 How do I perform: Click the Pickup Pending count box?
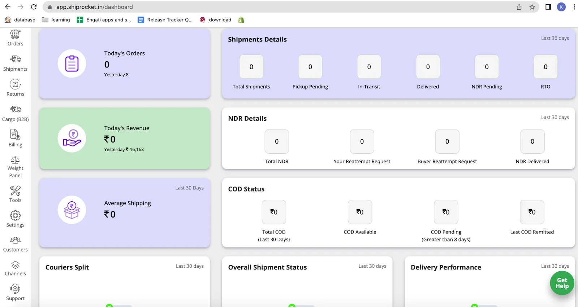coord(310,67)
